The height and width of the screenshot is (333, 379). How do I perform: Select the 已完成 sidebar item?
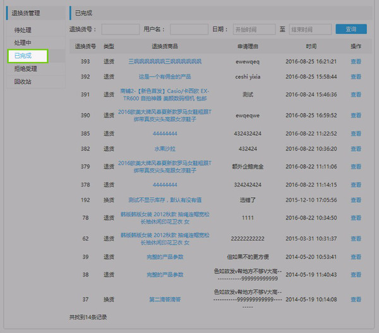23,56
